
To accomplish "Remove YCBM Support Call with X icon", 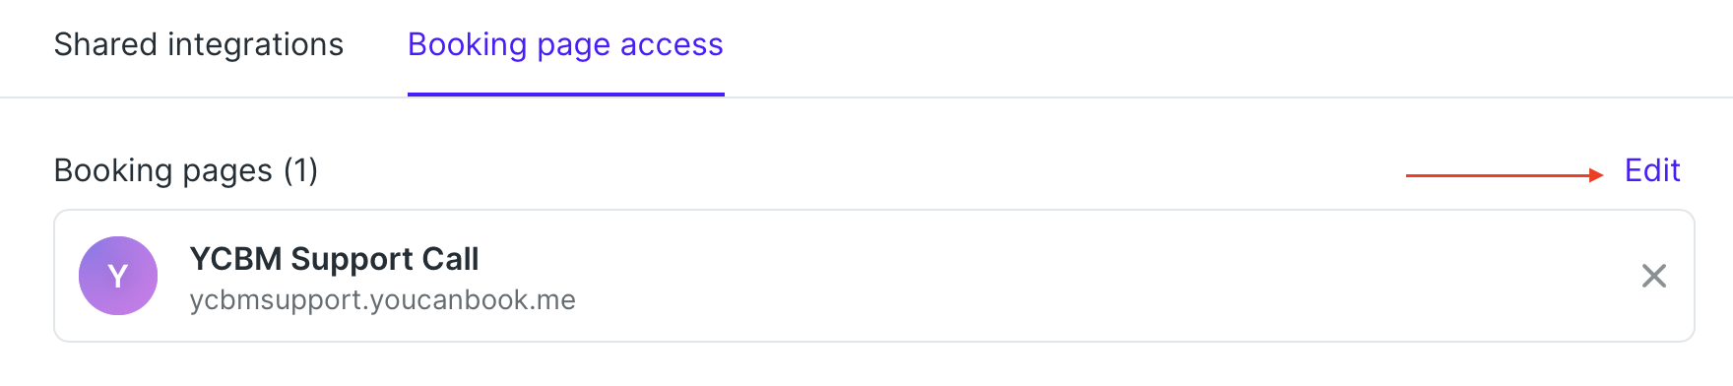I will 1654,276.
